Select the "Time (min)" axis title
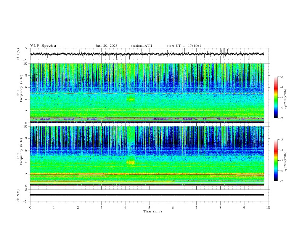302x233 pixels. tap(153, 211)
